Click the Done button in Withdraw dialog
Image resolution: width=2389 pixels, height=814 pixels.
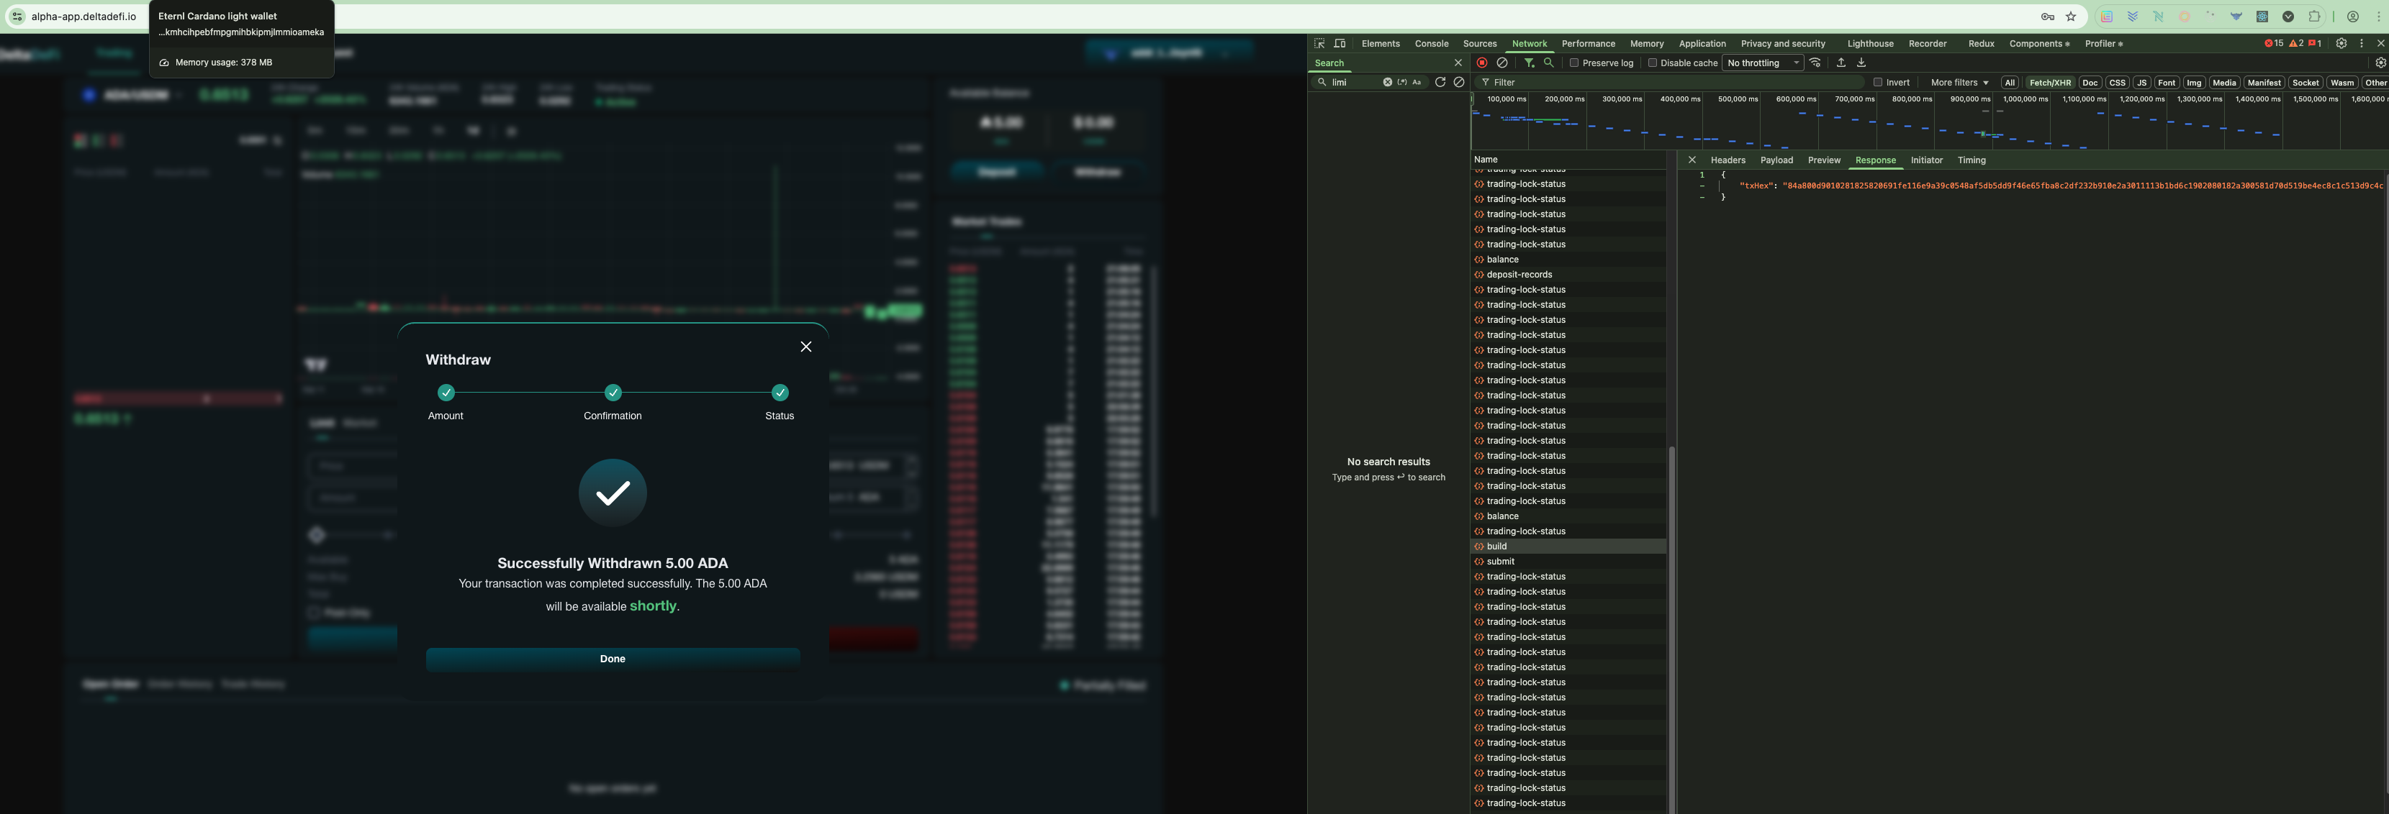[x=612, y=659]
